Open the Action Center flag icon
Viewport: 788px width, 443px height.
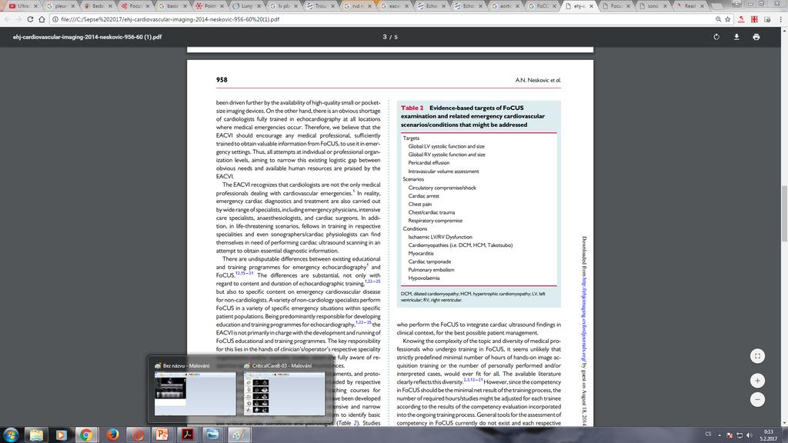point(730,435)
